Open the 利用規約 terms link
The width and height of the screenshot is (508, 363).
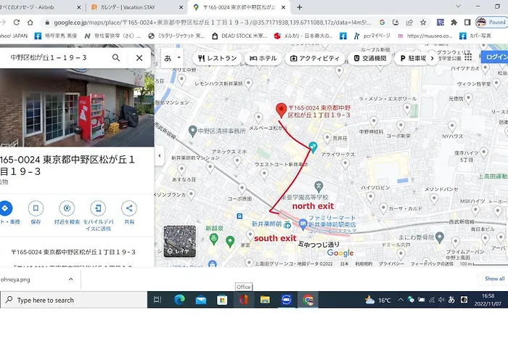[364, 264]
